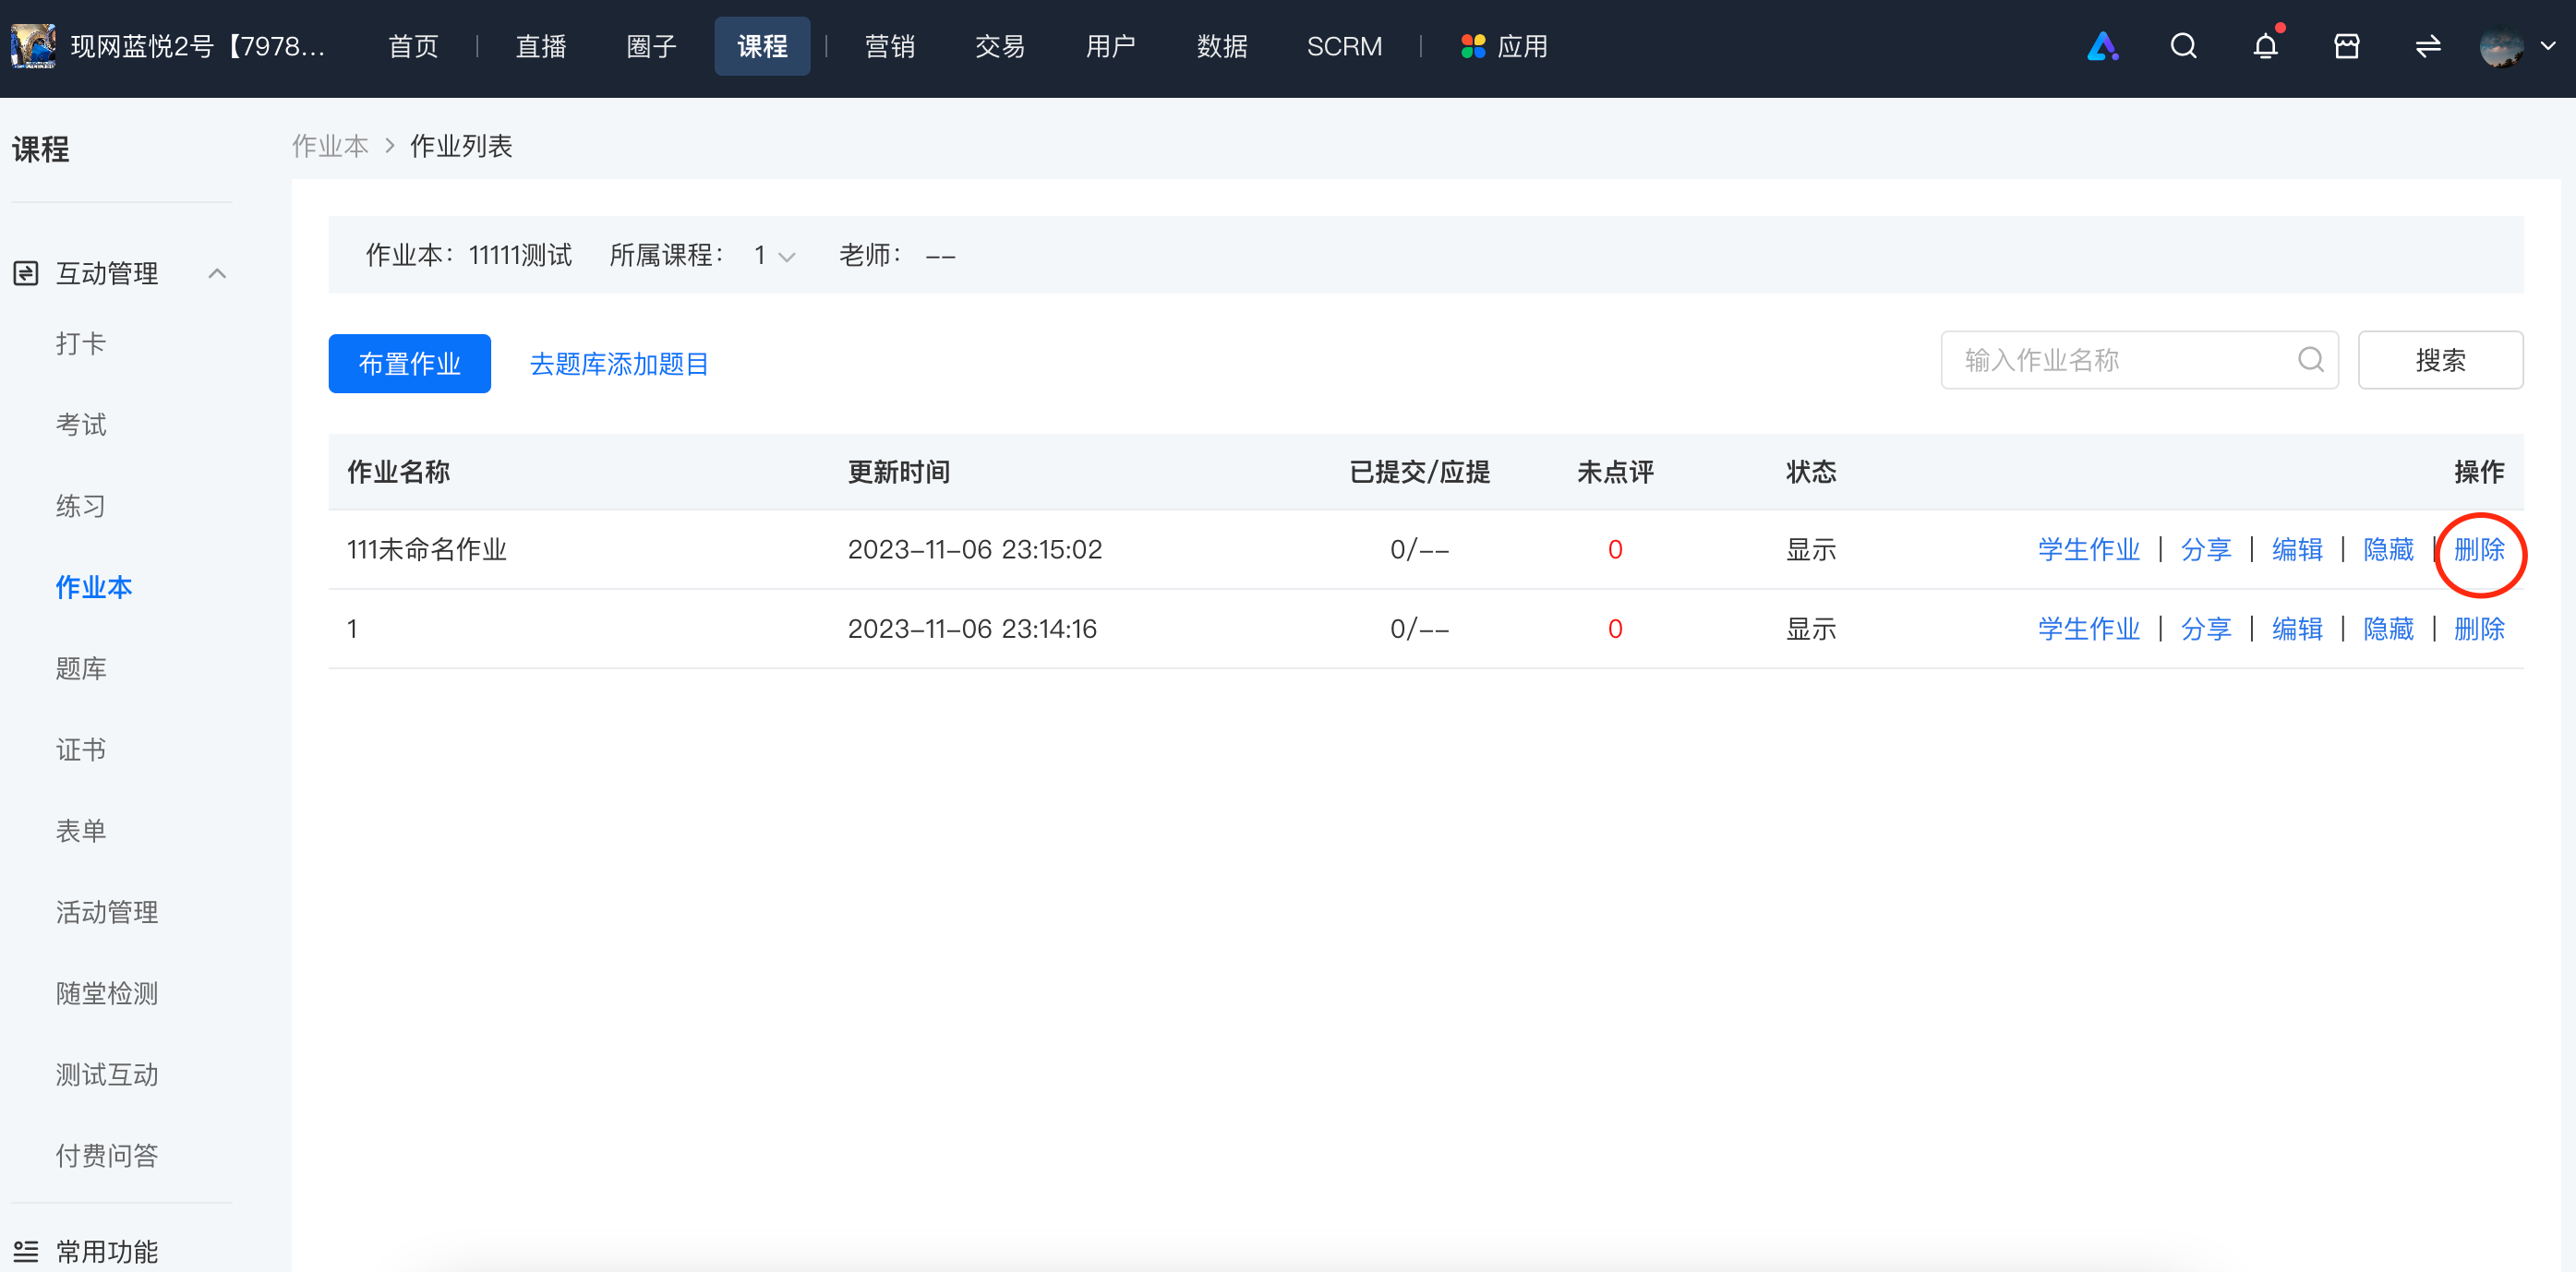Open 题库 in the sidebar
The image size is (2576, 1272).
[x=81, y=669]
